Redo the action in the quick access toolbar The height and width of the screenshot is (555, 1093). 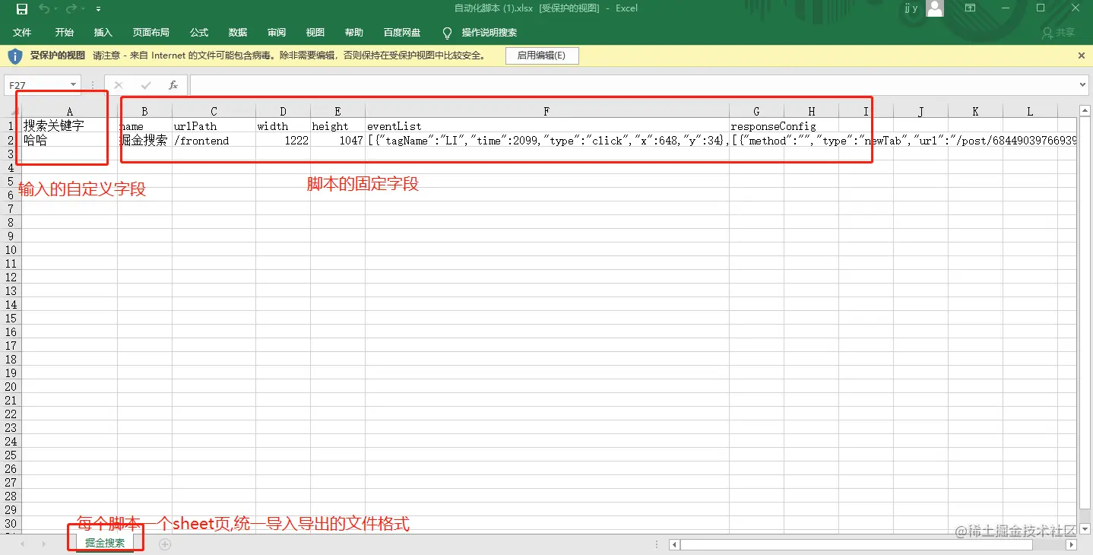point(71,9)
